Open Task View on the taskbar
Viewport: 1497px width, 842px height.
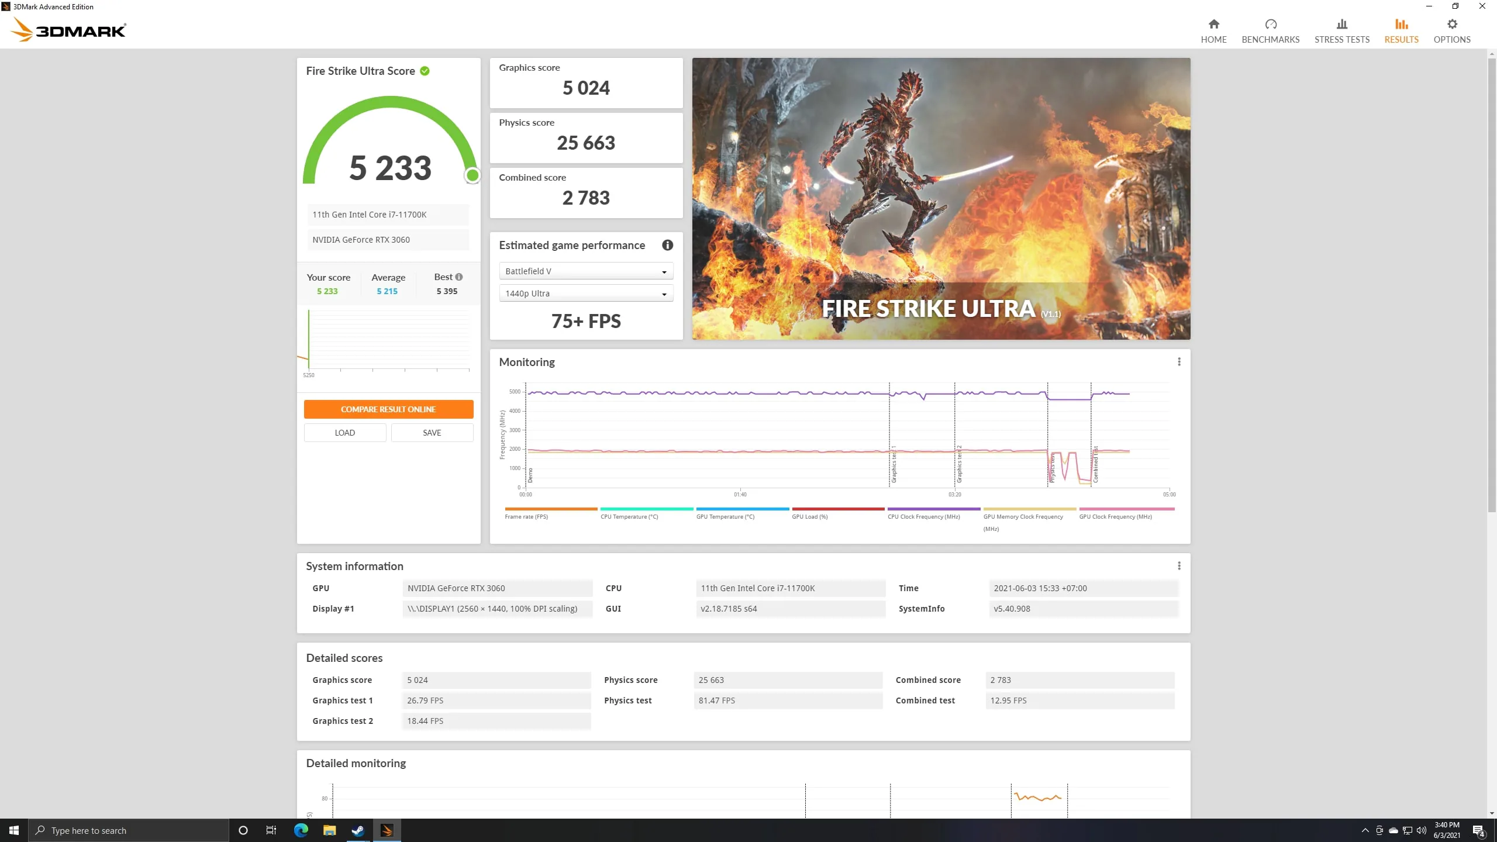[271, 830]
